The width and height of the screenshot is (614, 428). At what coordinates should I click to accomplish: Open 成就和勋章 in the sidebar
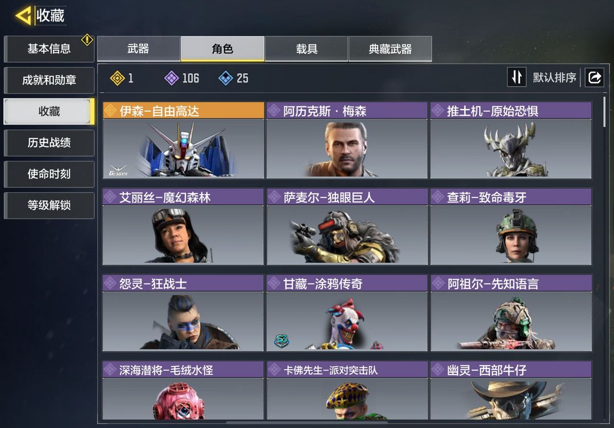pyautogui.click(x=49, y=80)
